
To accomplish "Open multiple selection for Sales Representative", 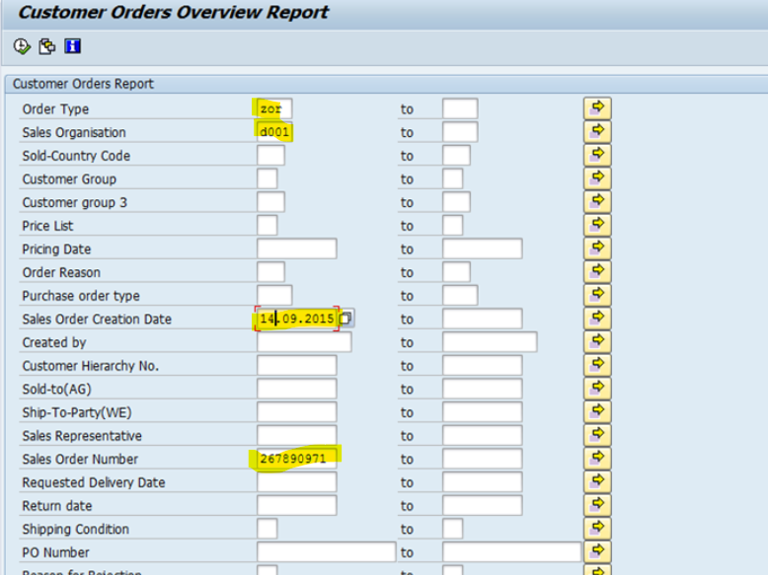I will 597,435.
